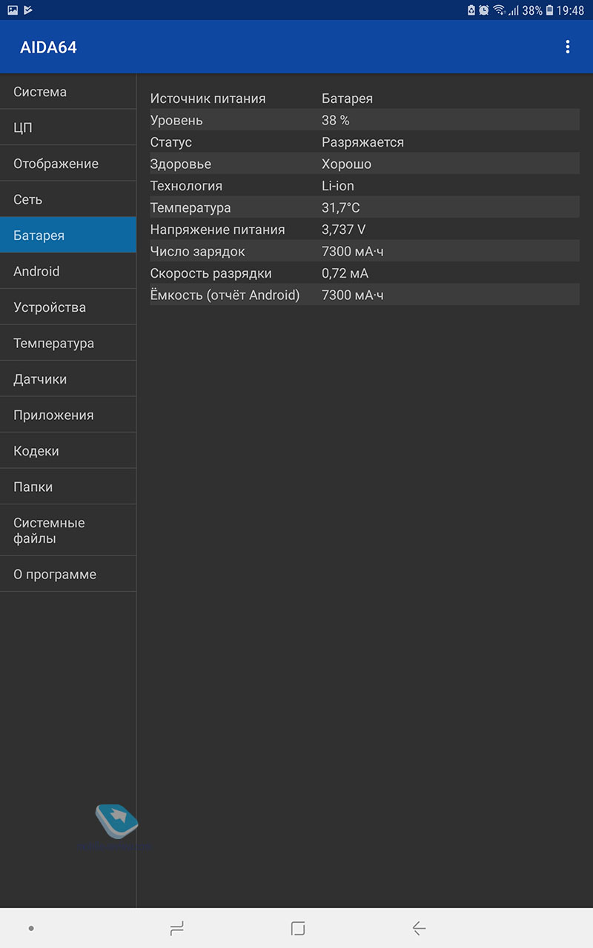Select the Хорошо health value
593x948 pixels.
coord(346,164)
